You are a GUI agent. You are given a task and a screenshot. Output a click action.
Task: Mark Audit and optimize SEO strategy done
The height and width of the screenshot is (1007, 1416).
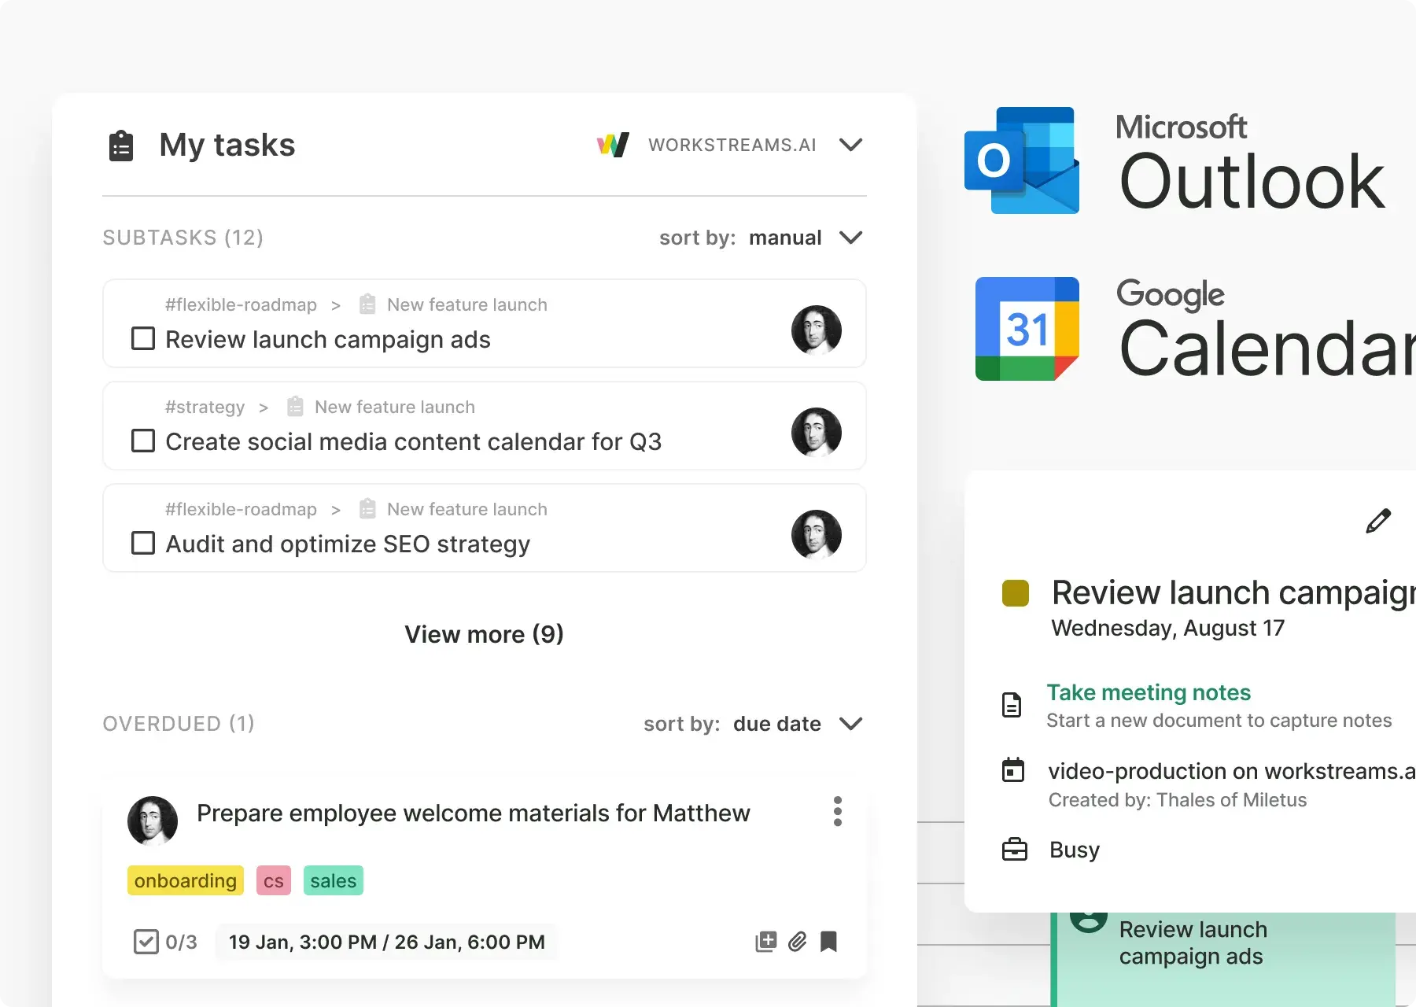[x=143, y=544]
